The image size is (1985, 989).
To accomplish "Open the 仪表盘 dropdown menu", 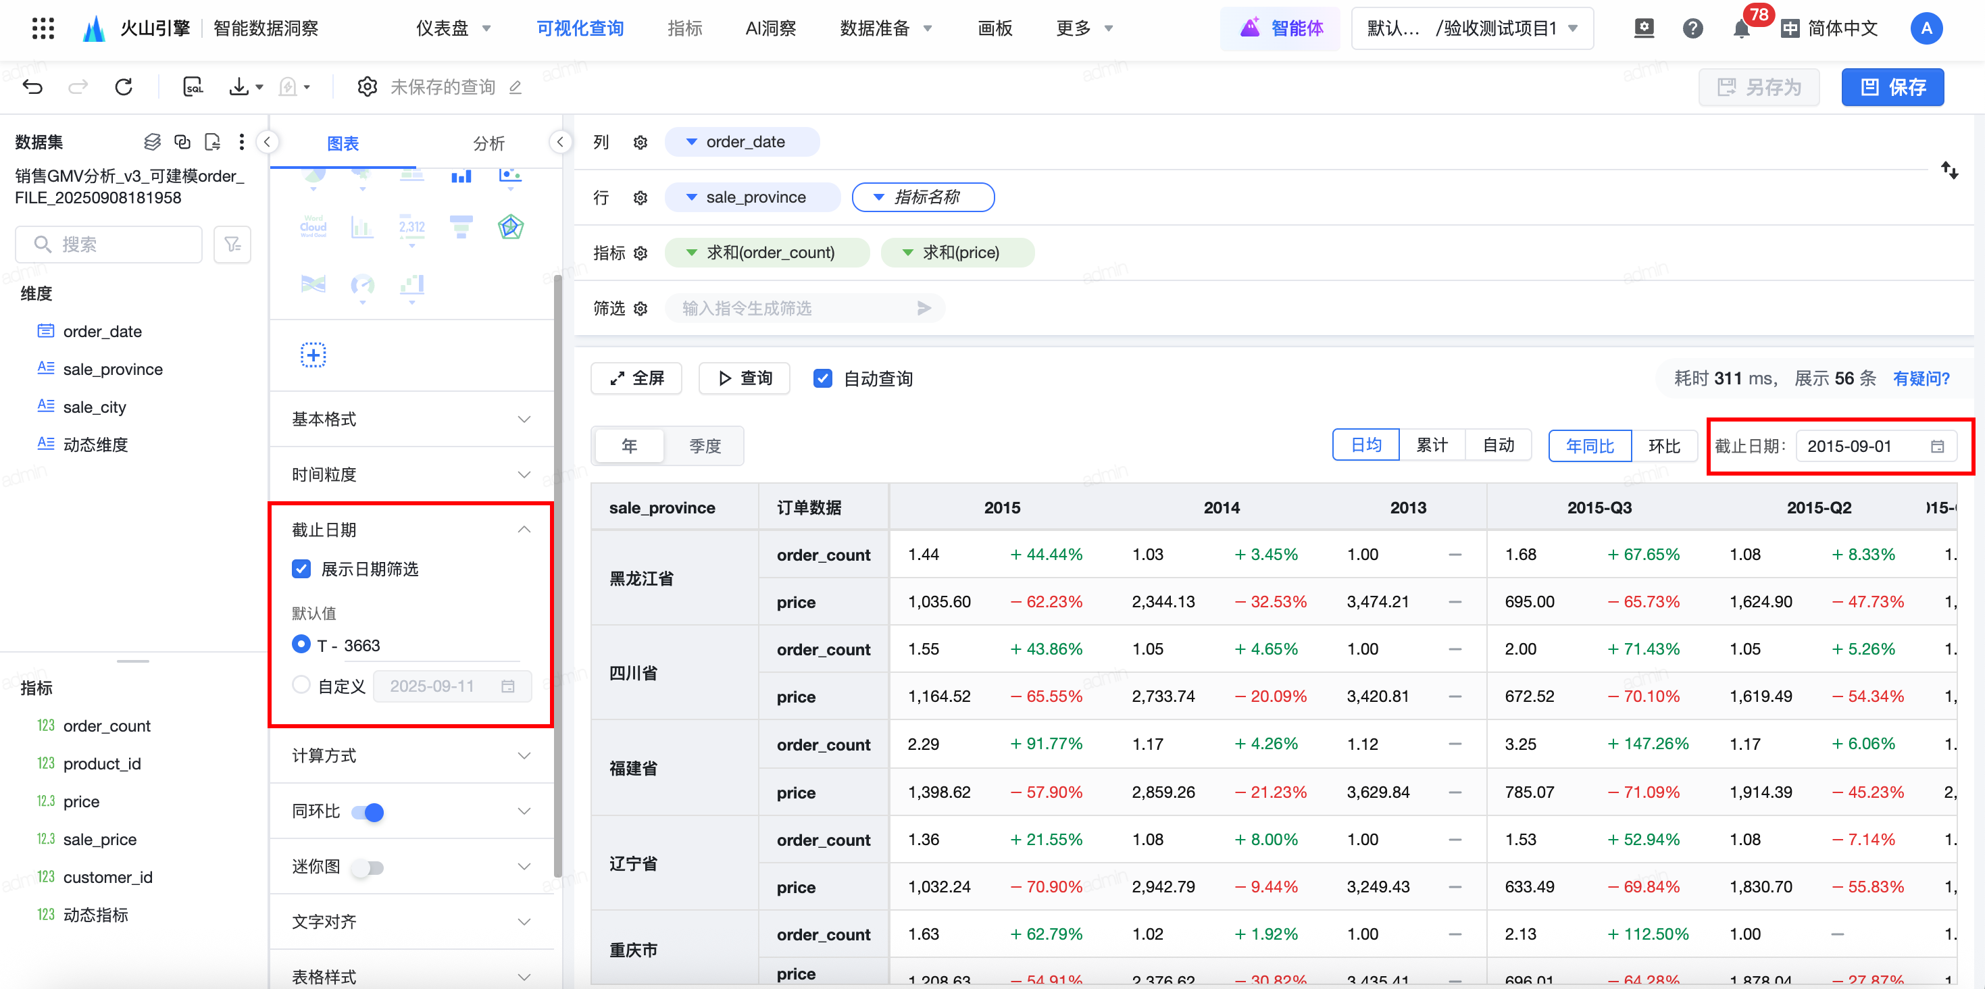I will (453, 28).
